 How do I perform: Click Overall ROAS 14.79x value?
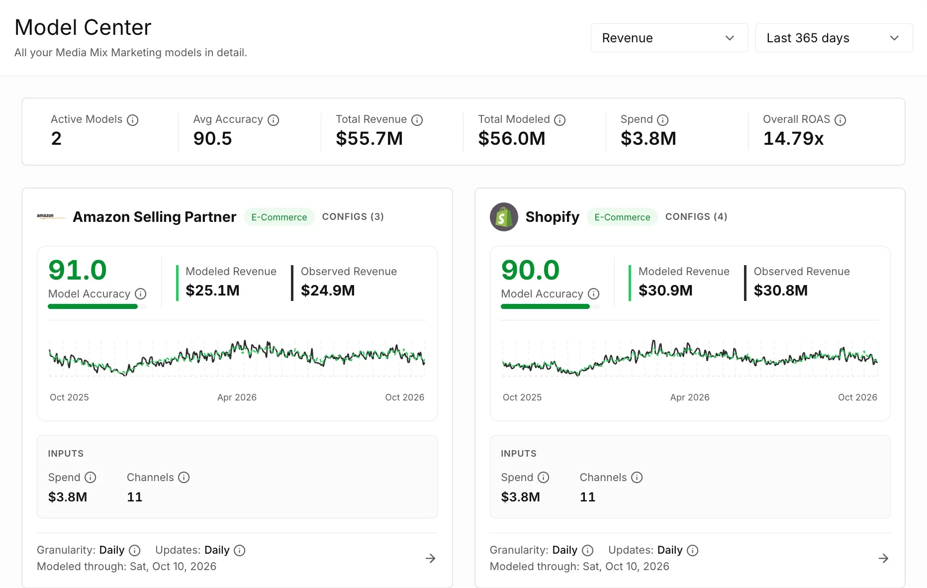click(x=793, y=138)
